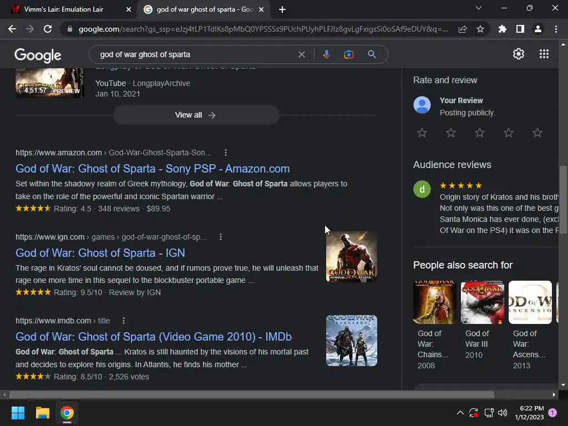Click the Your Review profile avatar
The width and height of the screenshot is (568, 426).
[x=422, y=105]
